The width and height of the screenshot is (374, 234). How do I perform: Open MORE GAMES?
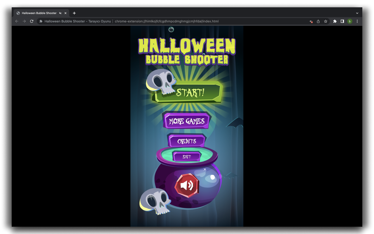coord(187,121)
